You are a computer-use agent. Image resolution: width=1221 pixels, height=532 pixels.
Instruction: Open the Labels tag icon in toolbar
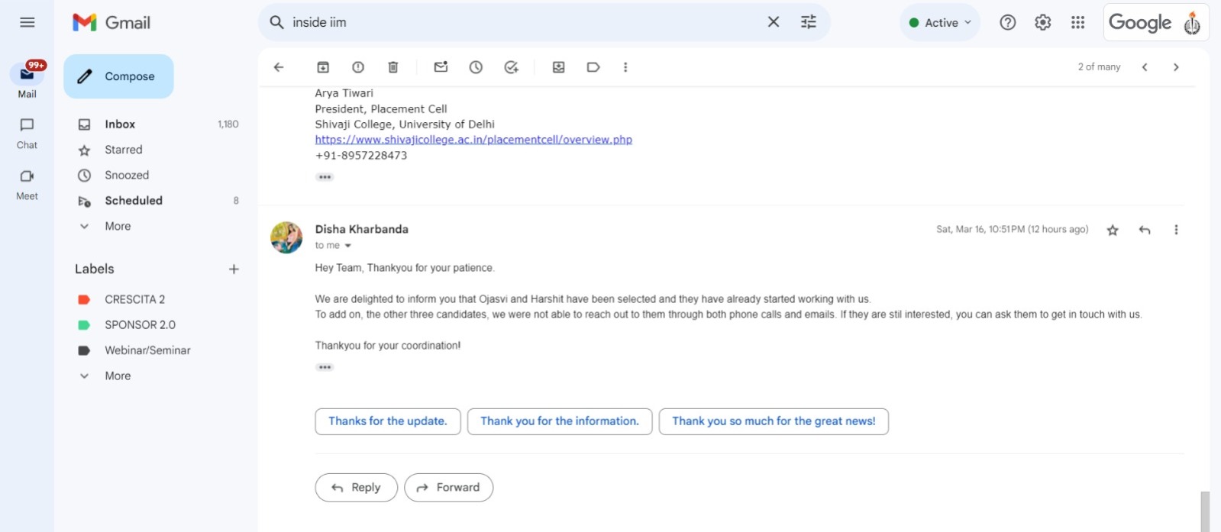pyautogui.click(x=593, y=67)
